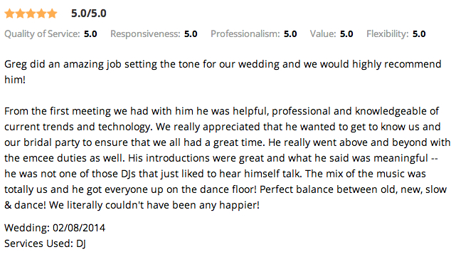Click the Professionalism 5.0 score
Viewport: 456px width, 257px height.
[x=290, y=34]
